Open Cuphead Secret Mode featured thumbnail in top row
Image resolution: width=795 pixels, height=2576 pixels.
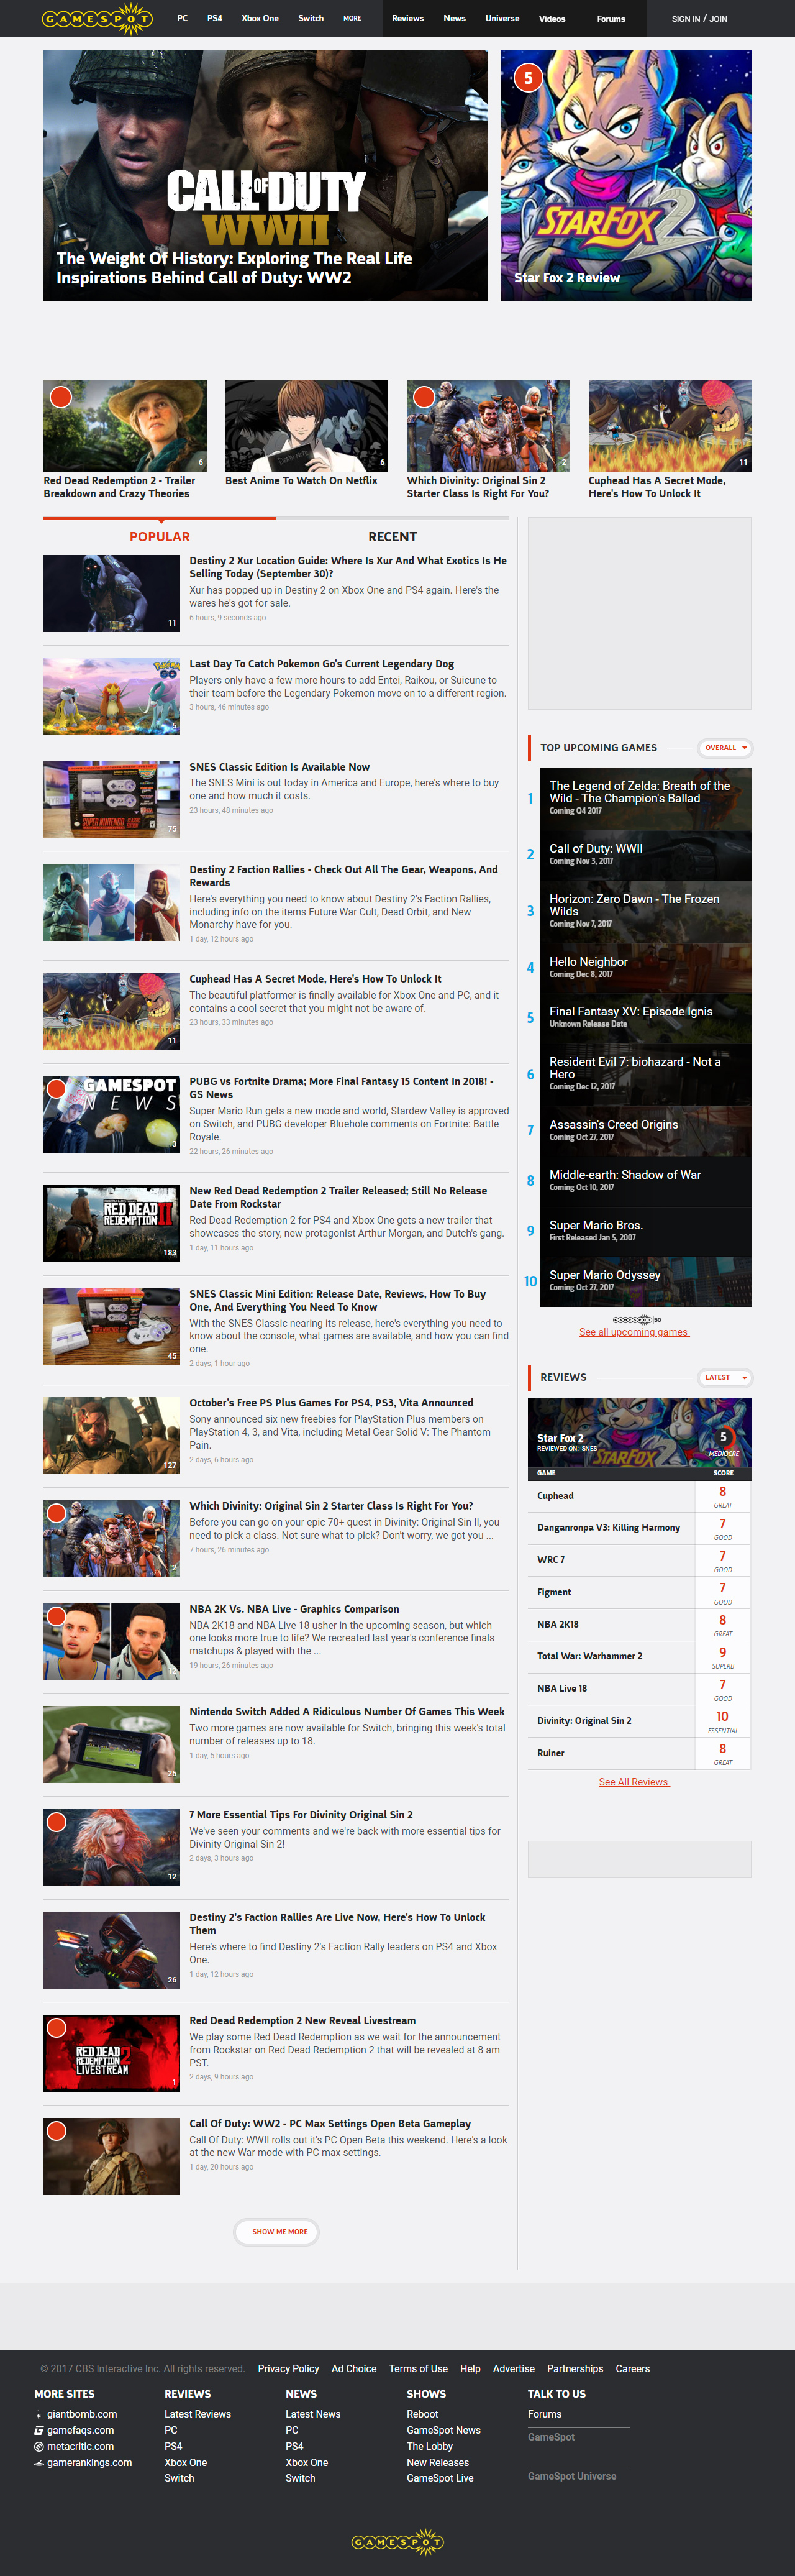670,425
